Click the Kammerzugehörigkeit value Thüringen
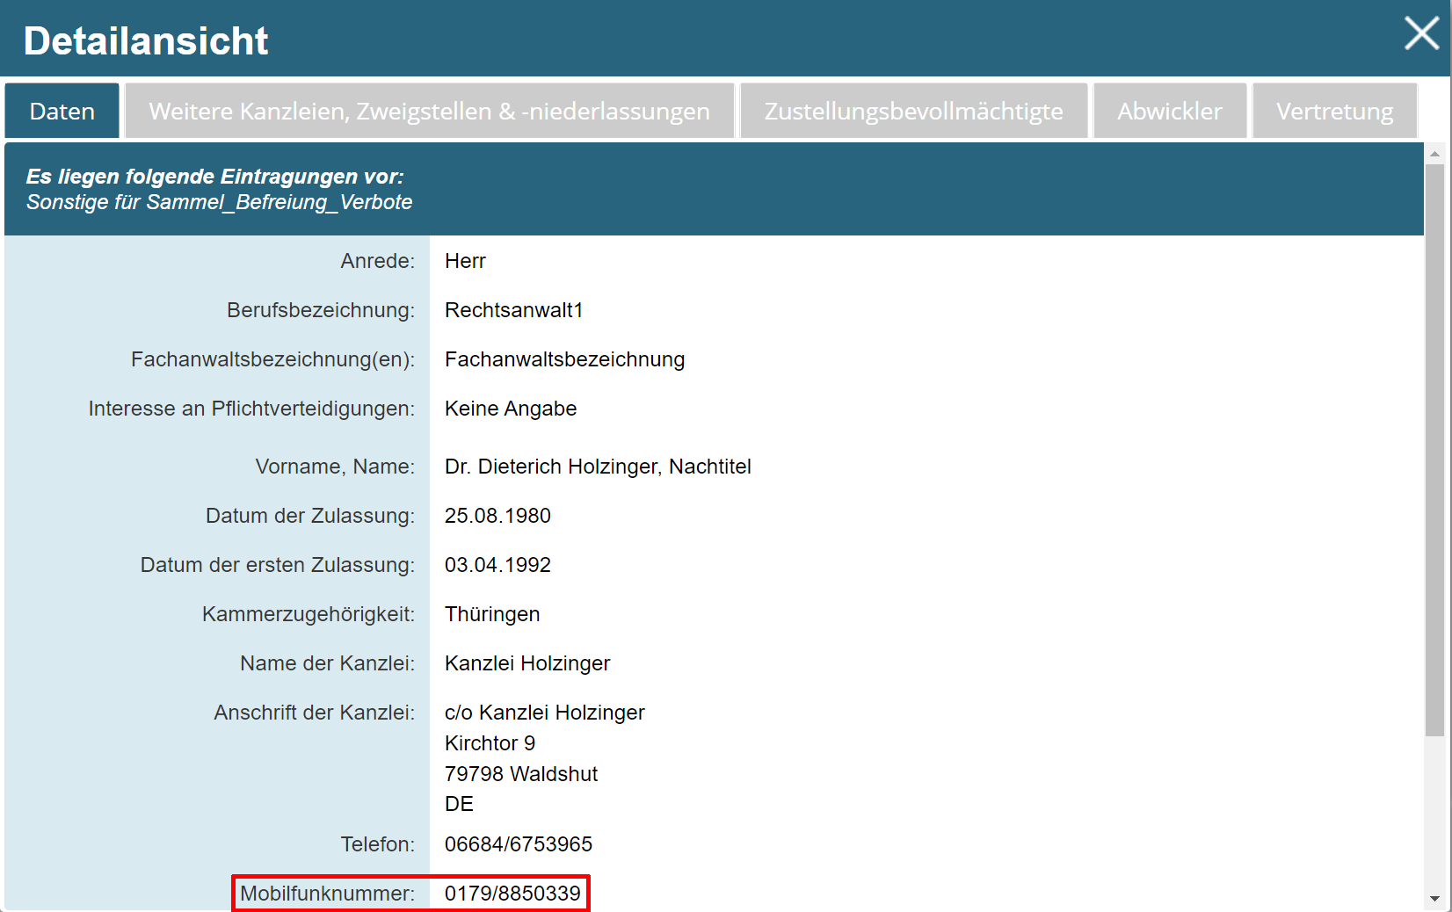Image resolution: width=1452 pixels, height=912 pixels. click(492, 614)
